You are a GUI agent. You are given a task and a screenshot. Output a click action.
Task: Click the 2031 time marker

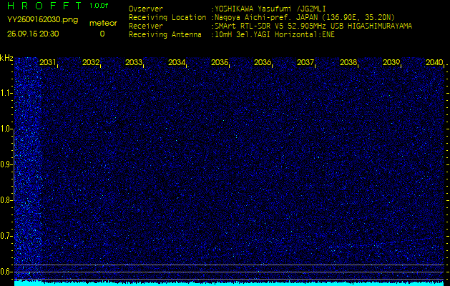pos(48,63)
